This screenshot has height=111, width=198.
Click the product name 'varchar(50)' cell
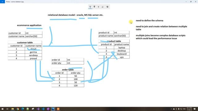pyautogui.click(x=122, y=36)
